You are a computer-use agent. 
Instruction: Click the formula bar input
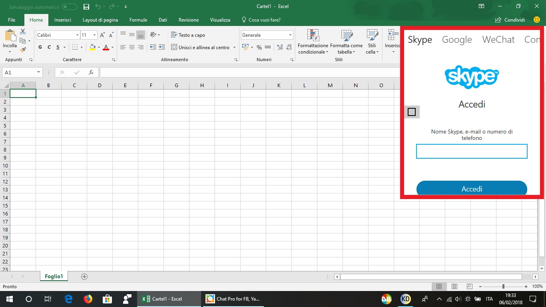[x=250, y=72]
